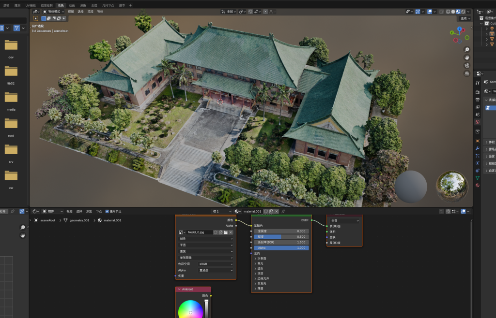
Task: Pin the node editor material with the pin icon
Action: 283,211
